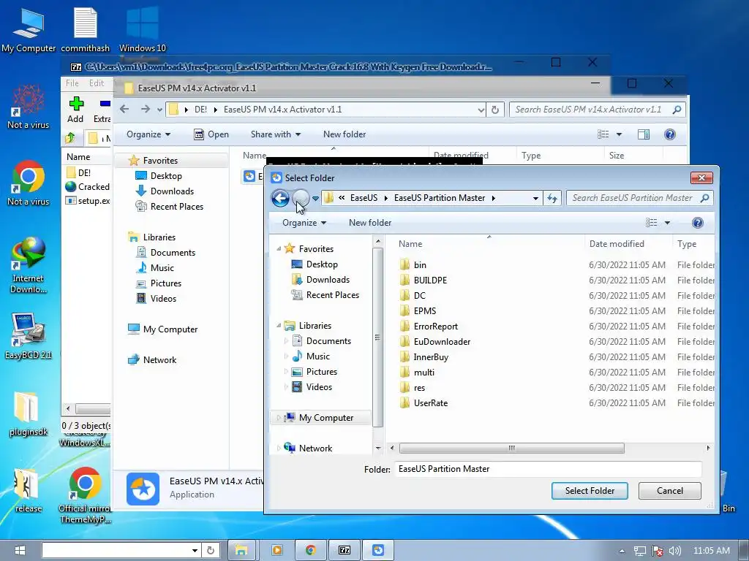Click 7-Zip taskbar button
The width and height of the screenshot is (749, 561).
pos(345,551)
